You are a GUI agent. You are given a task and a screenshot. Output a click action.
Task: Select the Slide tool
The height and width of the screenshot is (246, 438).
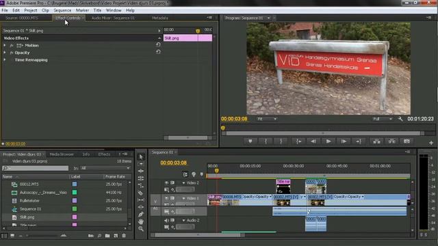click(x=141, y=207)
